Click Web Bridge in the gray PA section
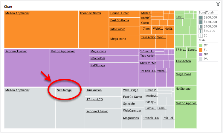The width and height of the screenshot is (223, 133). [131, 90]
